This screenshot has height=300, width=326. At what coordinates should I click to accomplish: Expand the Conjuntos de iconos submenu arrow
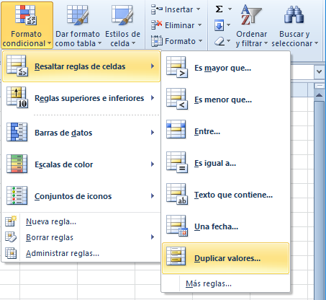click(153, 196)
